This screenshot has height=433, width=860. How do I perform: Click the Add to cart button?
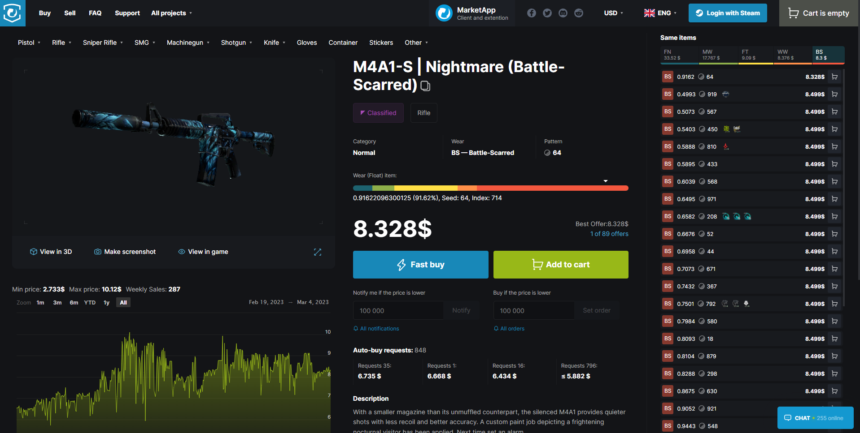click(x=561, y=265)
